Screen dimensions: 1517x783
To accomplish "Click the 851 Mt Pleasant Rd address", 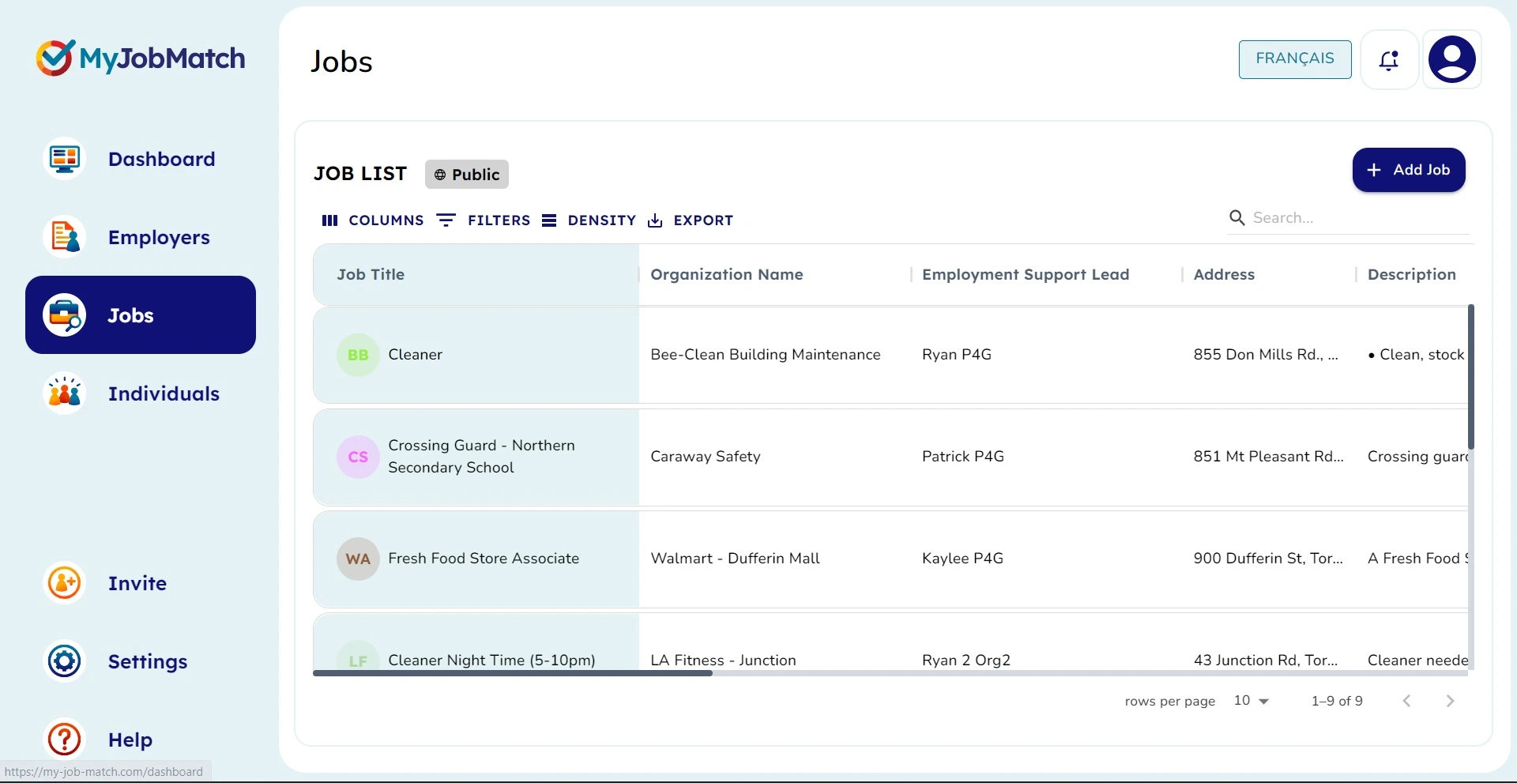I will pyautogui.click(x=1268, y=457).
